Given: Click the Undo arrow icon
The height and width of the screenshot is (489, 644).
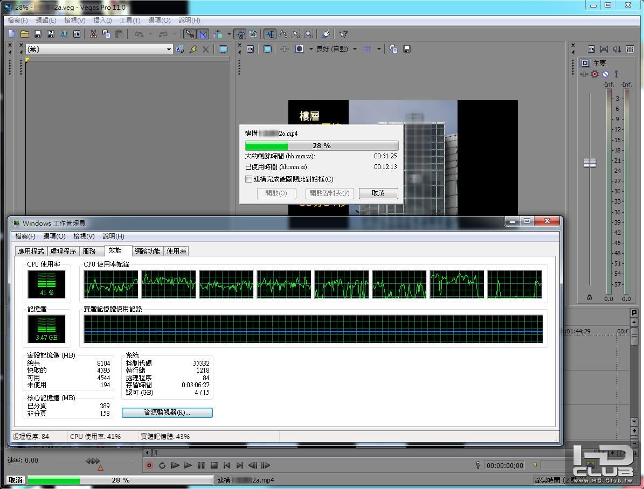Looking at the screenshot, I should coord(139,34).
